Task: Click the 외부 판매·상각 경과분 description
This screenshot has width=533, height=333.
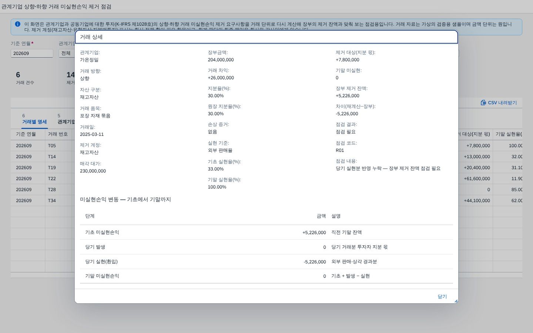Action: click(x=354, y=262)
